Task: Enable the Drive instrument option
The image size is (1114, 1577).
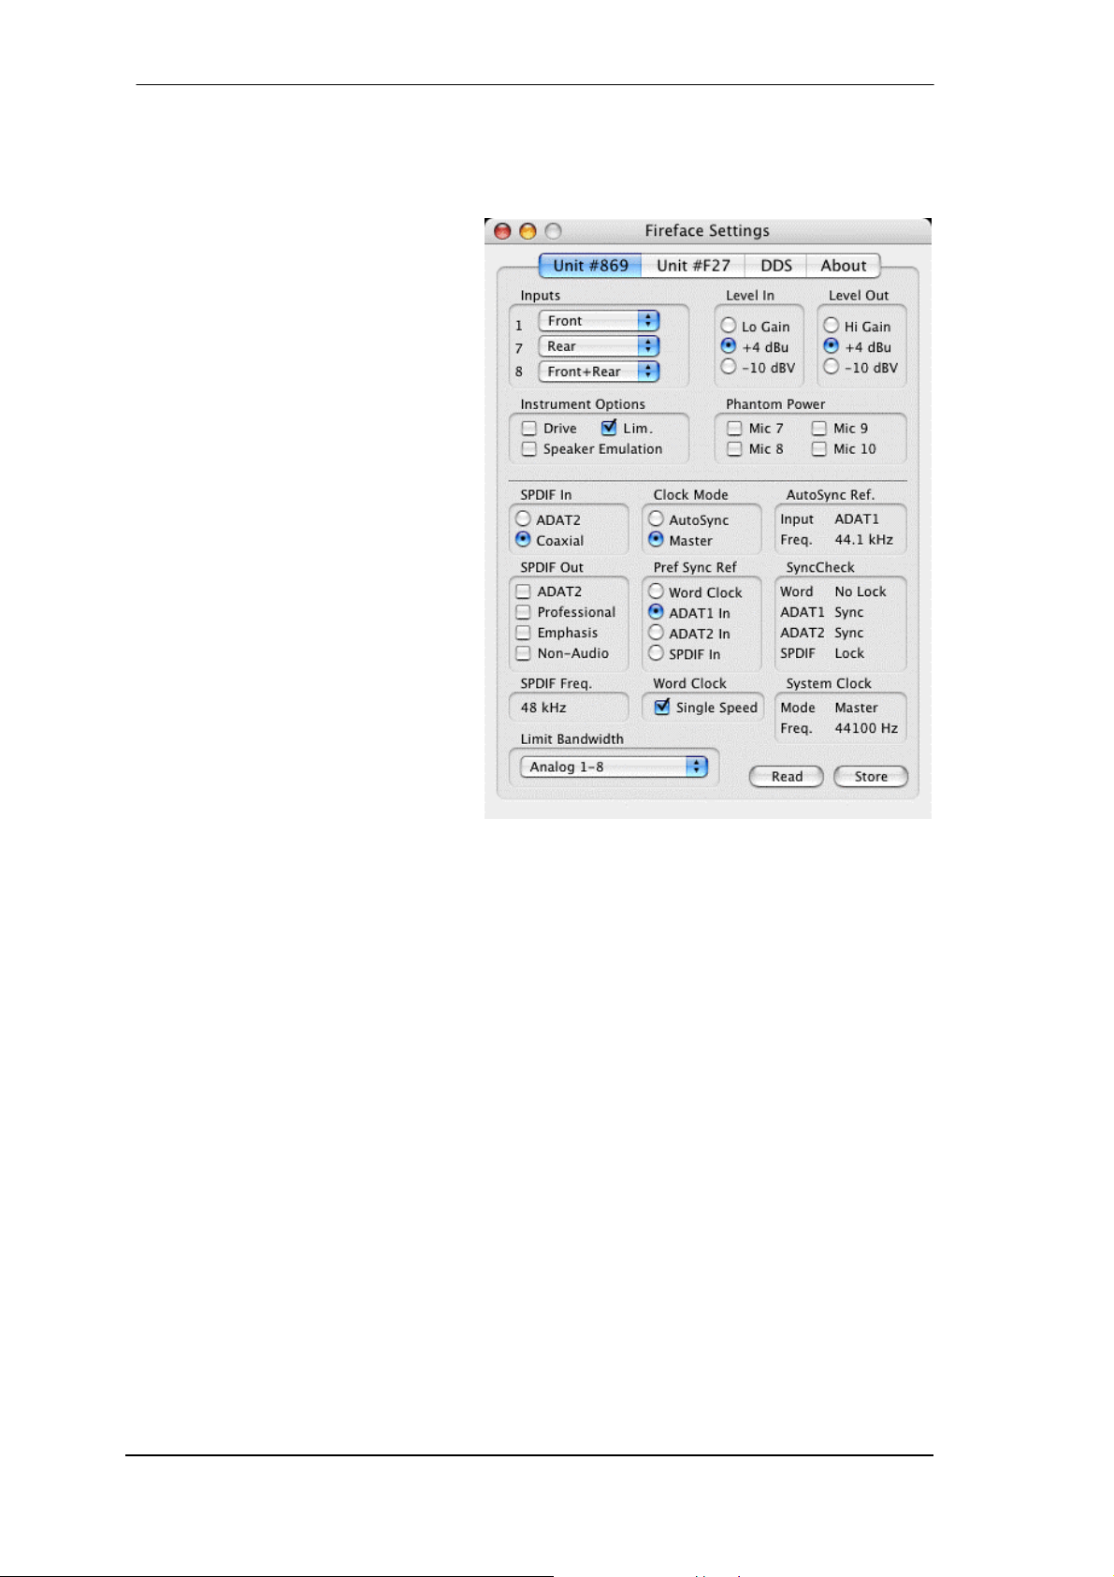Action: click(529, 429)
